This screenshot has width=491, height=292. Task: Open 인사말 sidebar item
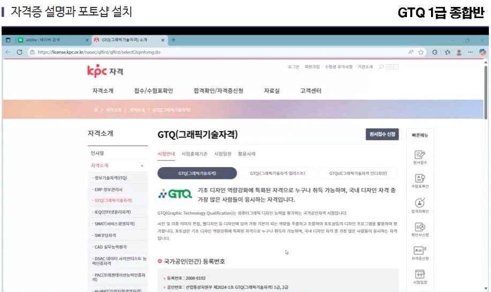117,153
